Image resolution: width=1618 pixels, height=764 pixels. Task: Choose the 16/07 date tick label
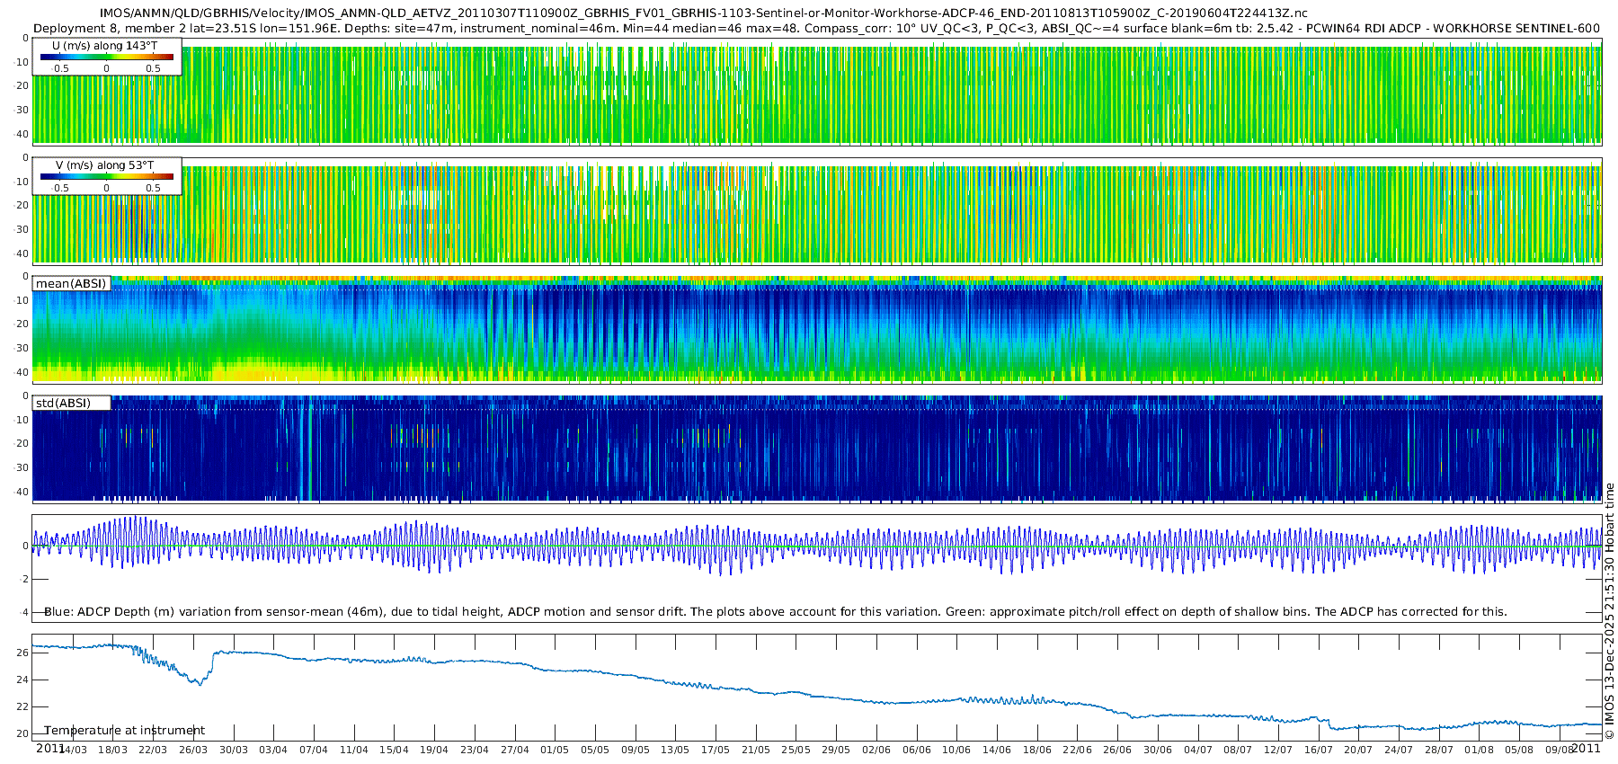pyautogui.click(x=1319, y=750)
